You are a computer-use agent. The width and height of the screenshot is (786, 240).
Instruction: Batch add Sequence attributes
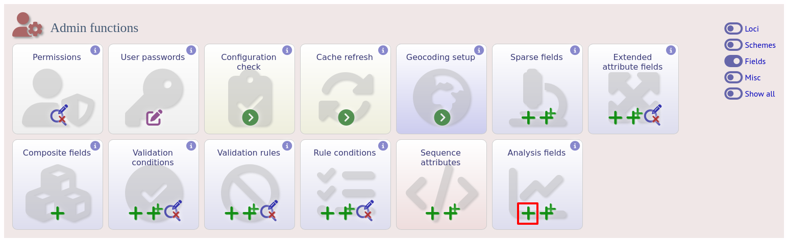pos(452,212)
